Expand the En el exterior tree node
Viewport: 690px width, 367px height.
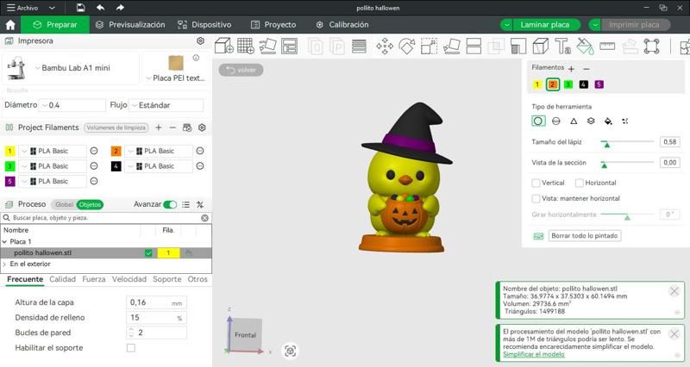click(5, 264)
